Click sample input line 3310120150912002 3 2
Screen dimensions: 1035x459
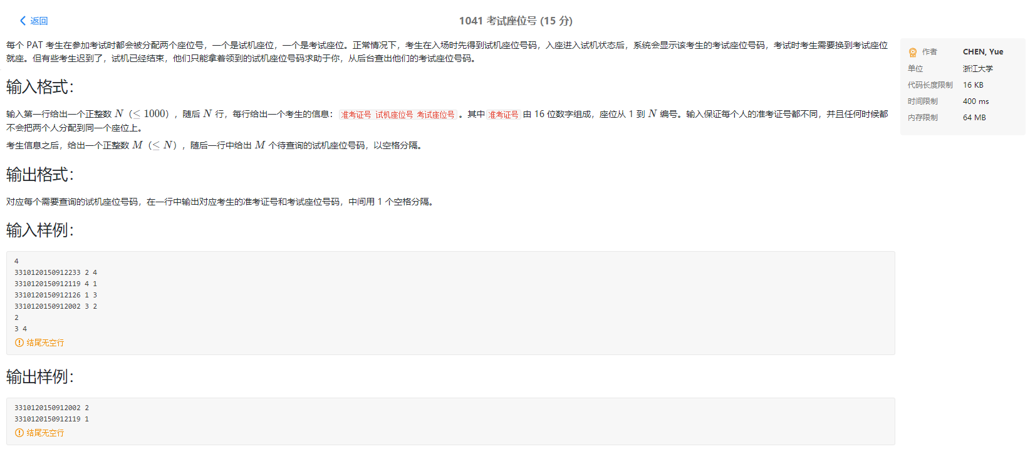pos(56,306)
